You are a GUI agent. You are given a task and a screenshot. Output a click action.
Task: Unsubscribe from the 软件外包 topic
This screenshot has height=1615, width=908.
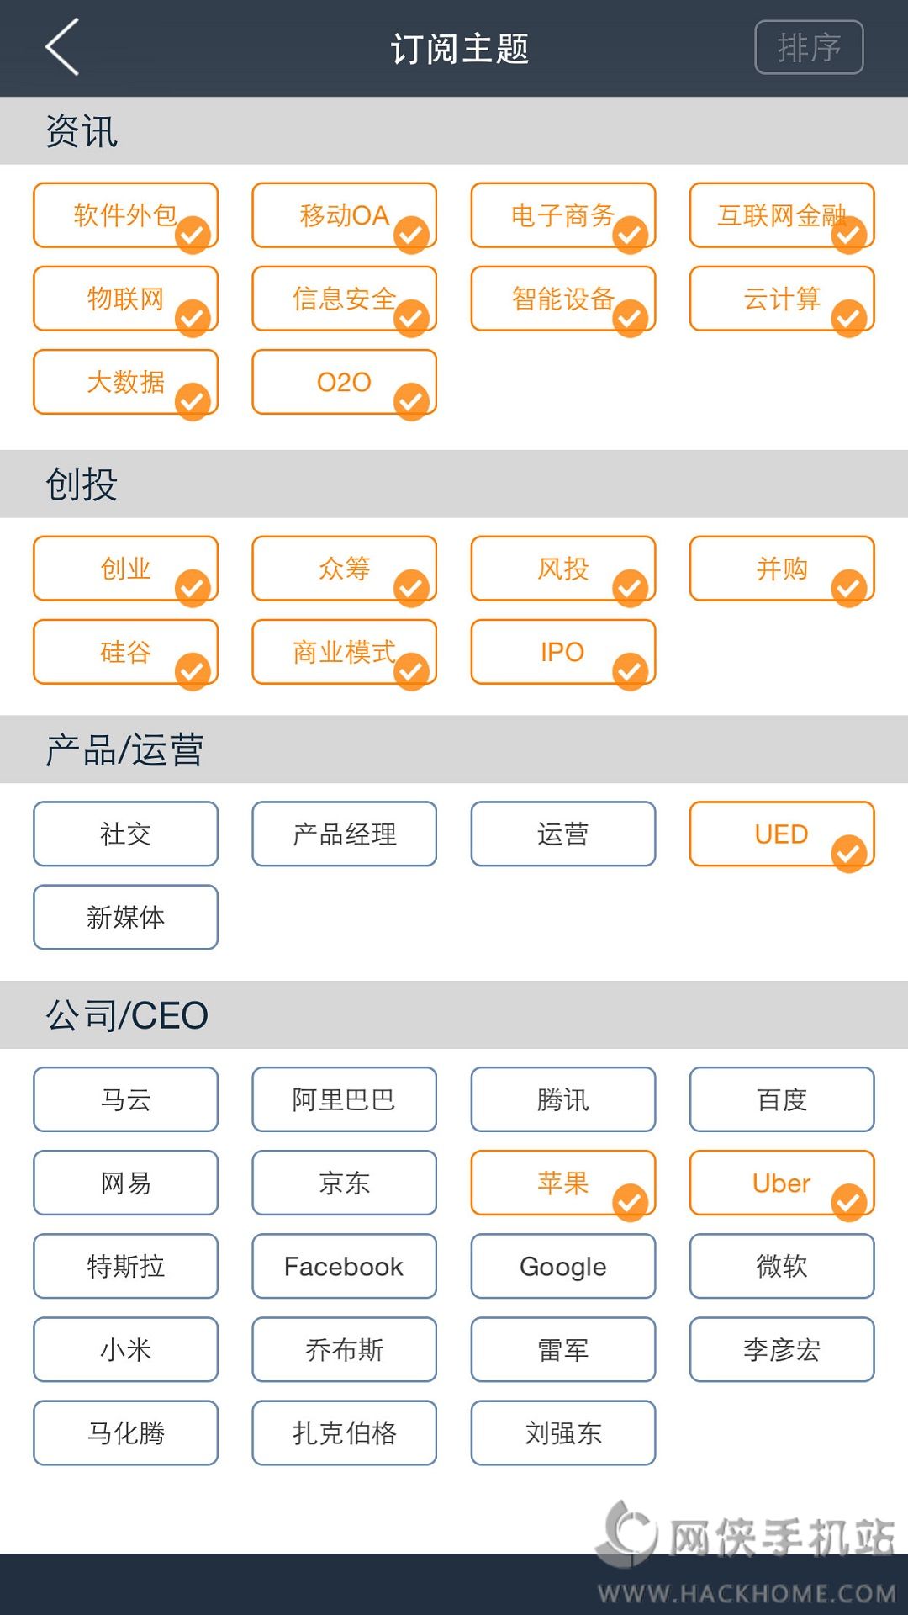(125, 215)
